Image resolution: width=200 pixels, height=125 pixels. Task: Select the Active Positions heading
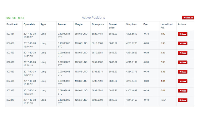(x=93, y=17)
